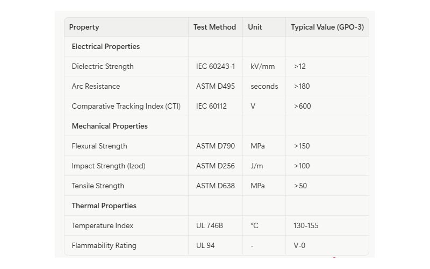Select the Temperature Index cell
This screenshot has width=430, height=269.
(x=103, y=226)
